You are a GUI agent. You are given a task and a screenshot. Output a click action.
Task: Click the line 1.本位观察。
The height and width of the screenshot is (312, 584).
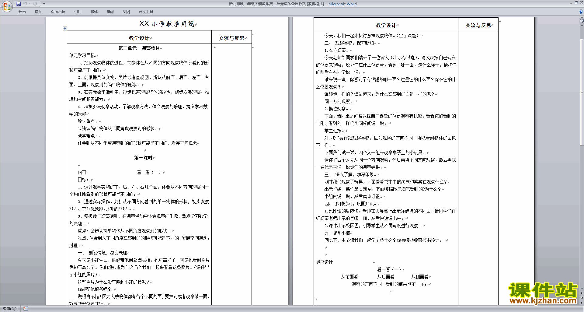(336, 50)
